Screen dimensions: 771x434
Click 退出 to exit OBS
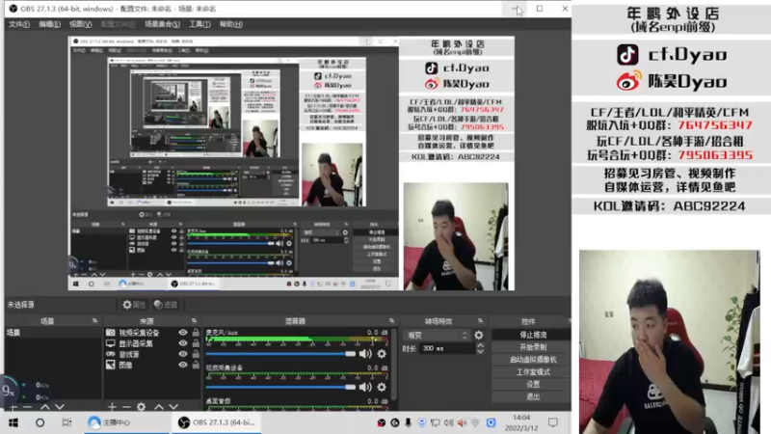(532, 396)
